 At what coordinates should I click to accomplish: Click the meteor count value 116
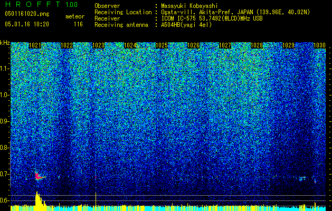pos(78,24)
